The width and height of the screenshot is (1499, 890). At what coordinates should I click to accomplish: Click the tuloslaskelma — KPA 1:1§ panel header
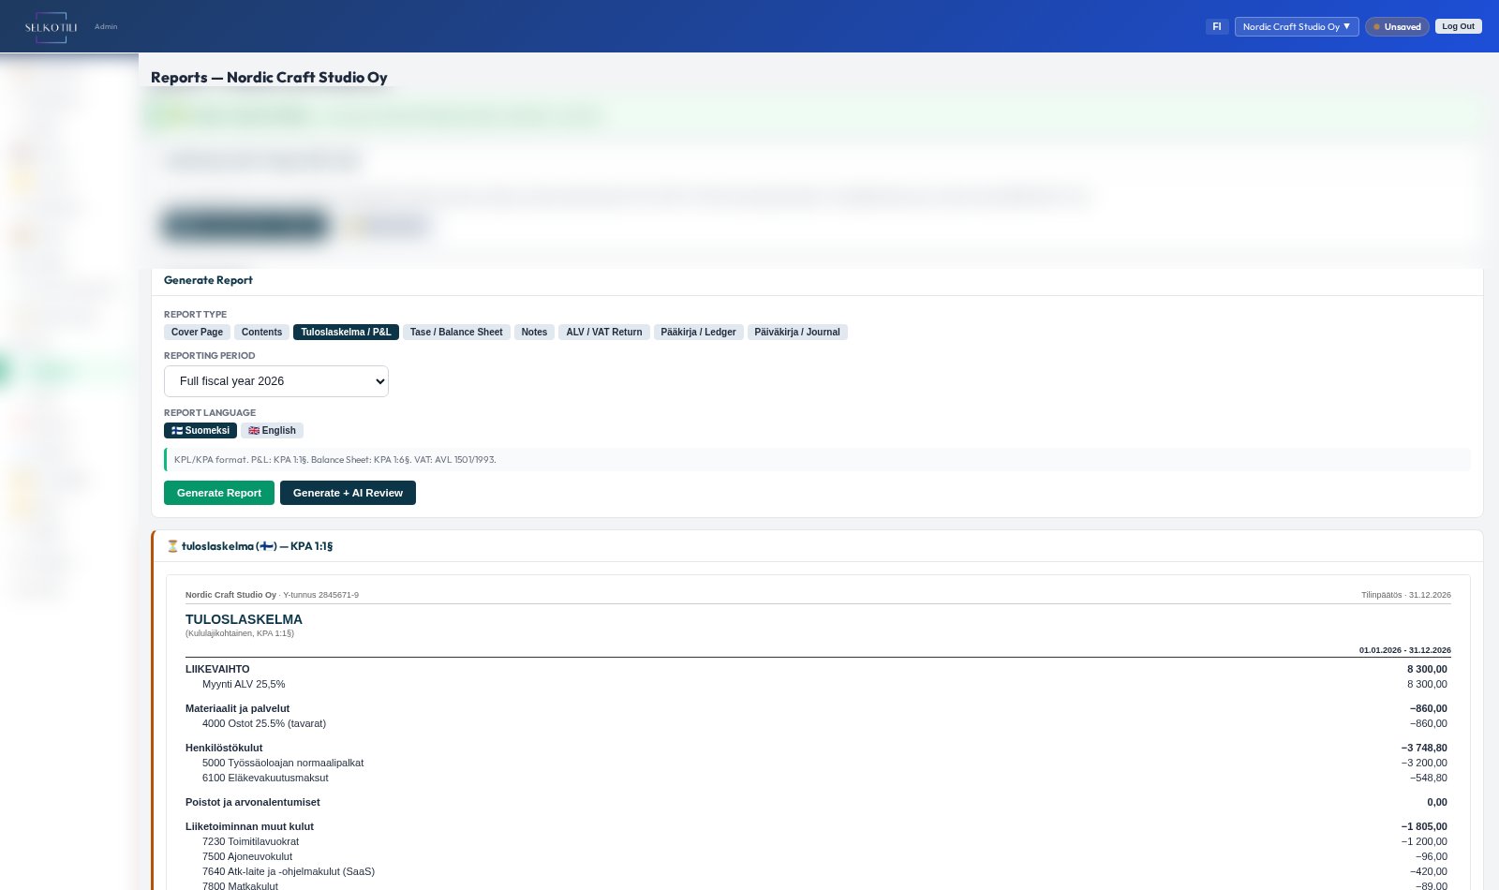pyautogui.click(x=817, y=546)
